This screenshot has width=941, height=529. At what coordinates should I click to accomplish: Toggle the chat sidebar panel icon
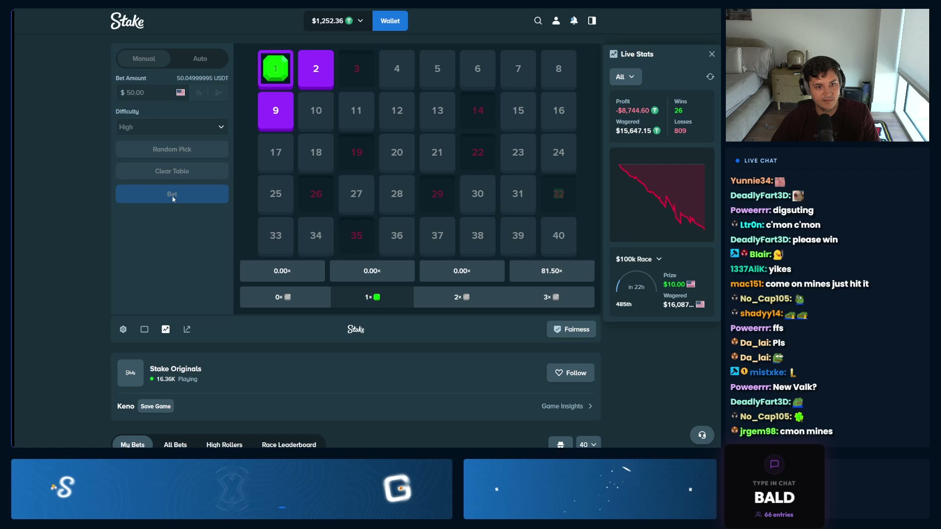point(592,21)
